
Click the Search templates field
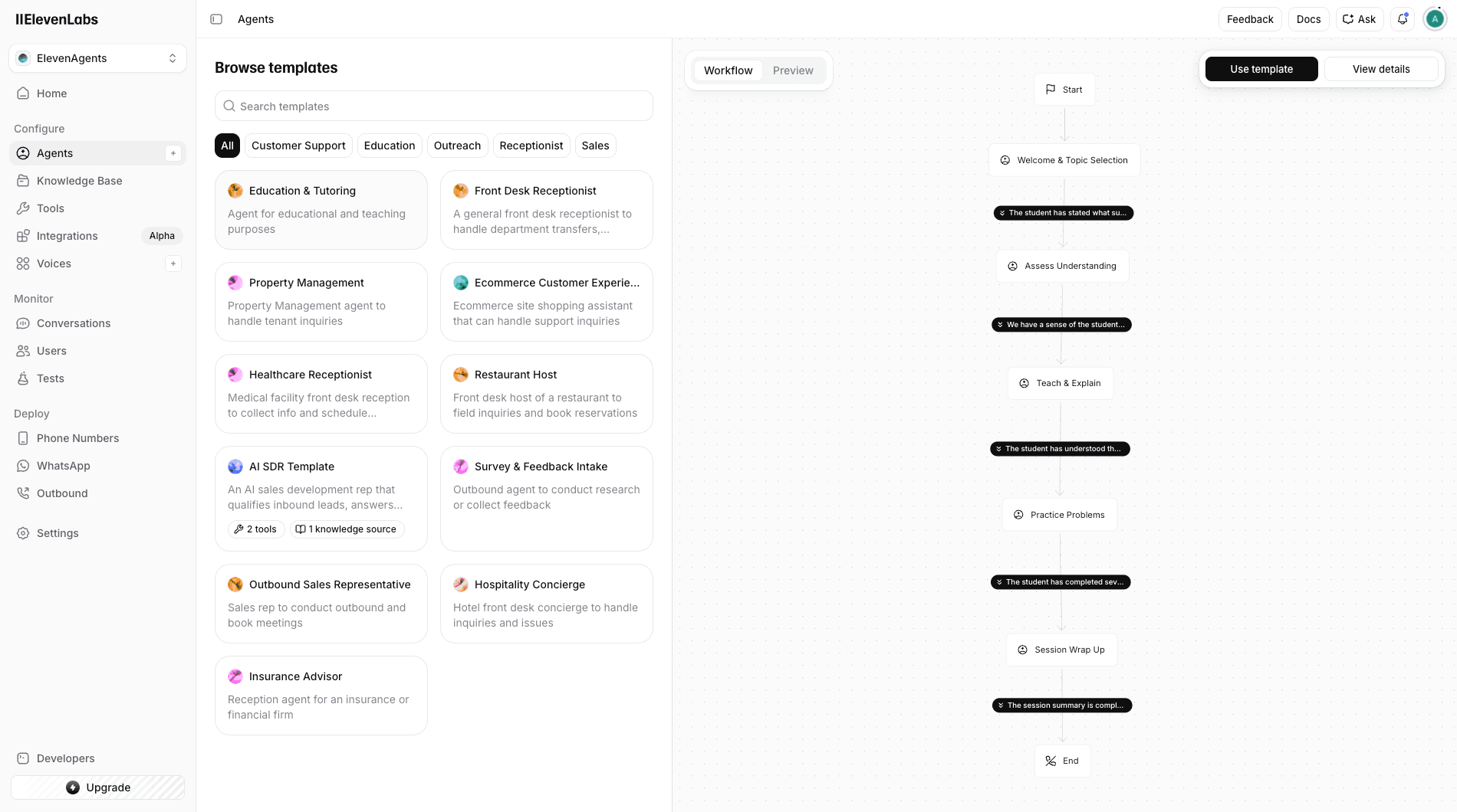[433, 106]
